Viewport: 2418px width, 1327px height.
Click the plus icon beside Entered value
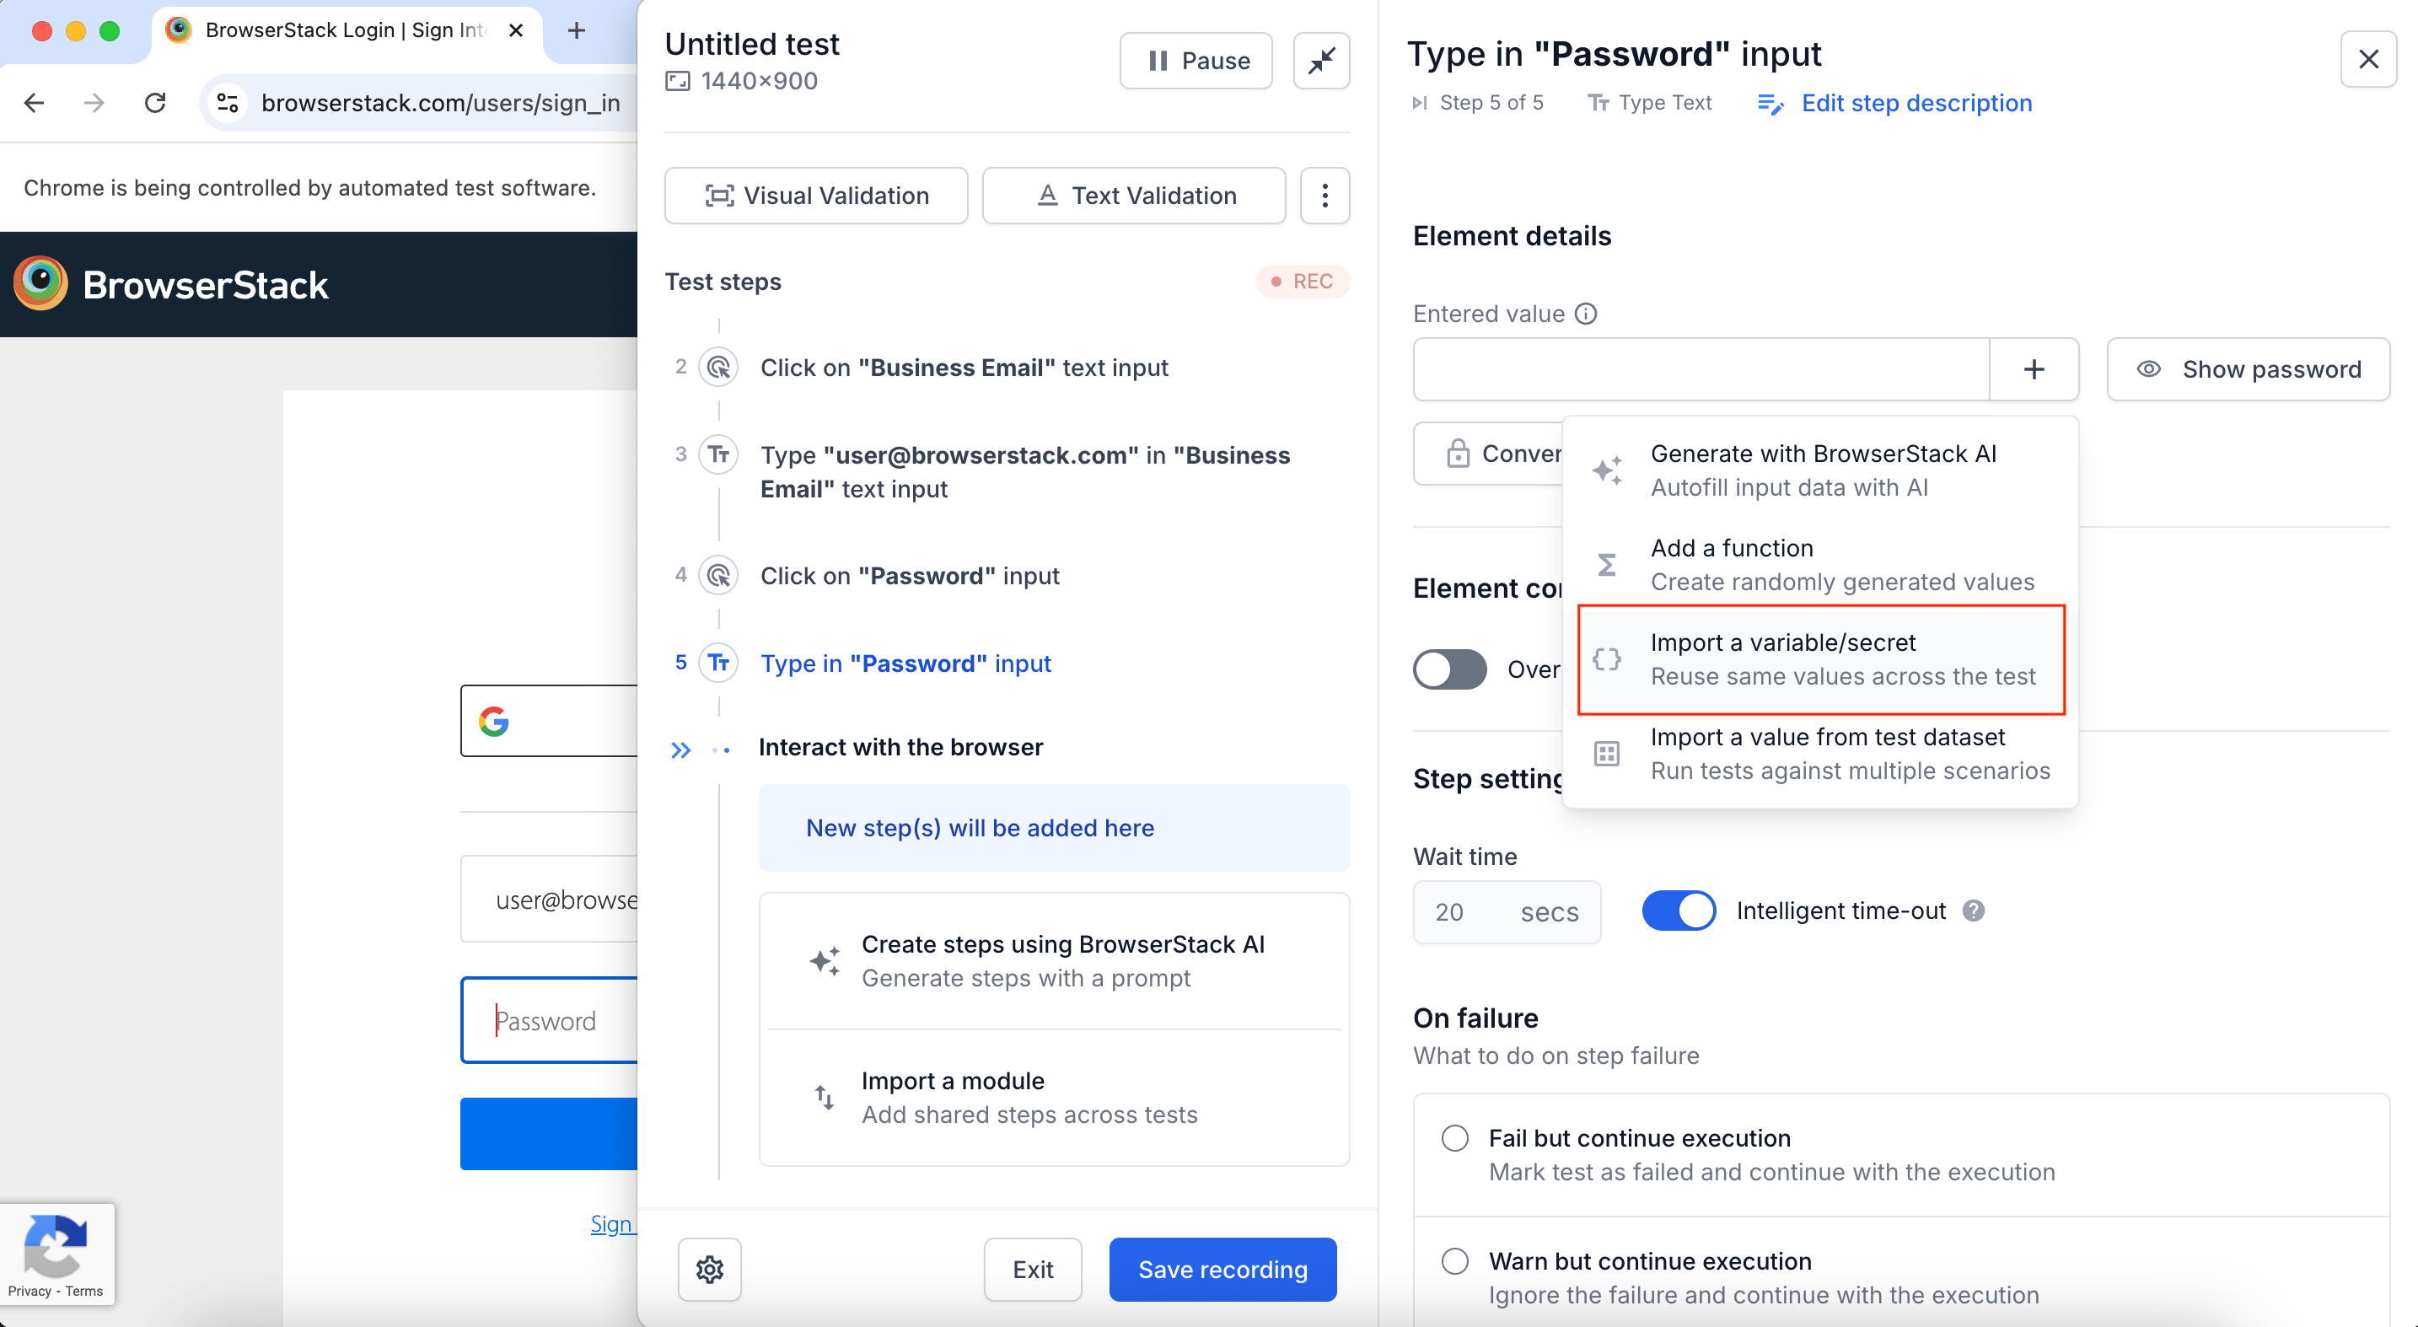[x=2034, y=370]
